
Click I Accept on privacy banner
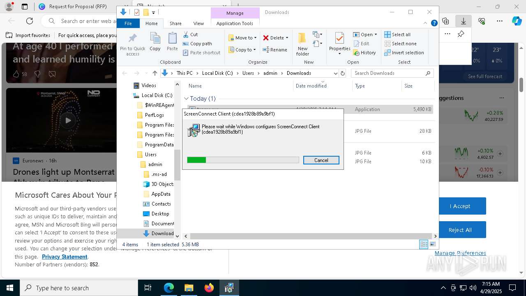[460, 206]
